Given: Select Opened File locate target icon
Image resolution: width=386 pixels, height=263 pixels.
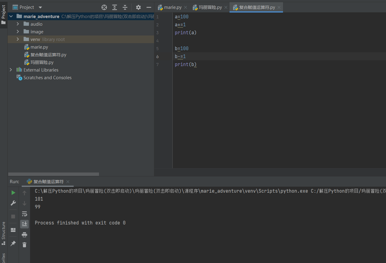Looking at the screenshot, I should [104, 7].
